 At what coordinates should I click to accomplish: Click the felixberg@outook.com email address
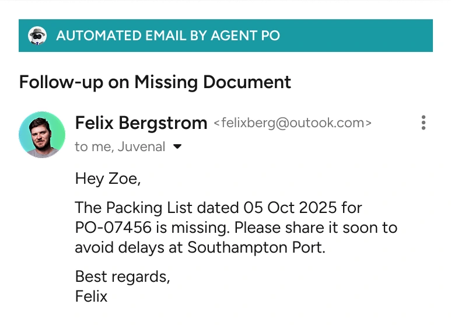pyautogui.click(x=292, y=124)
